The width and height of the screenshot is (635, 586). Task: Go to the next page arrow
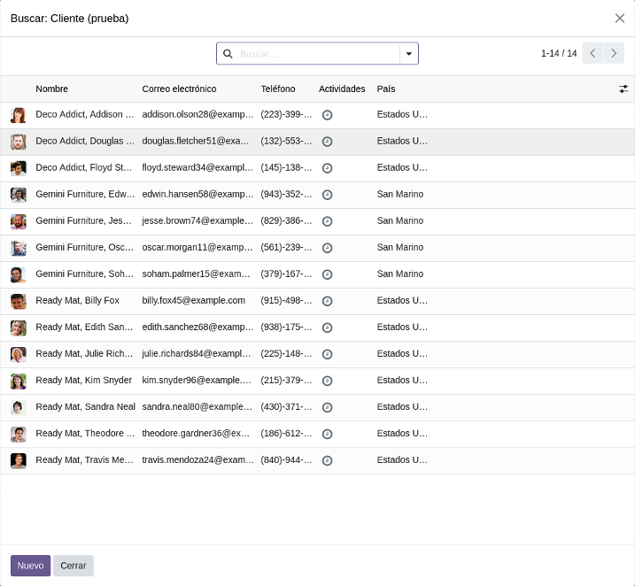(x=614, y=53)
